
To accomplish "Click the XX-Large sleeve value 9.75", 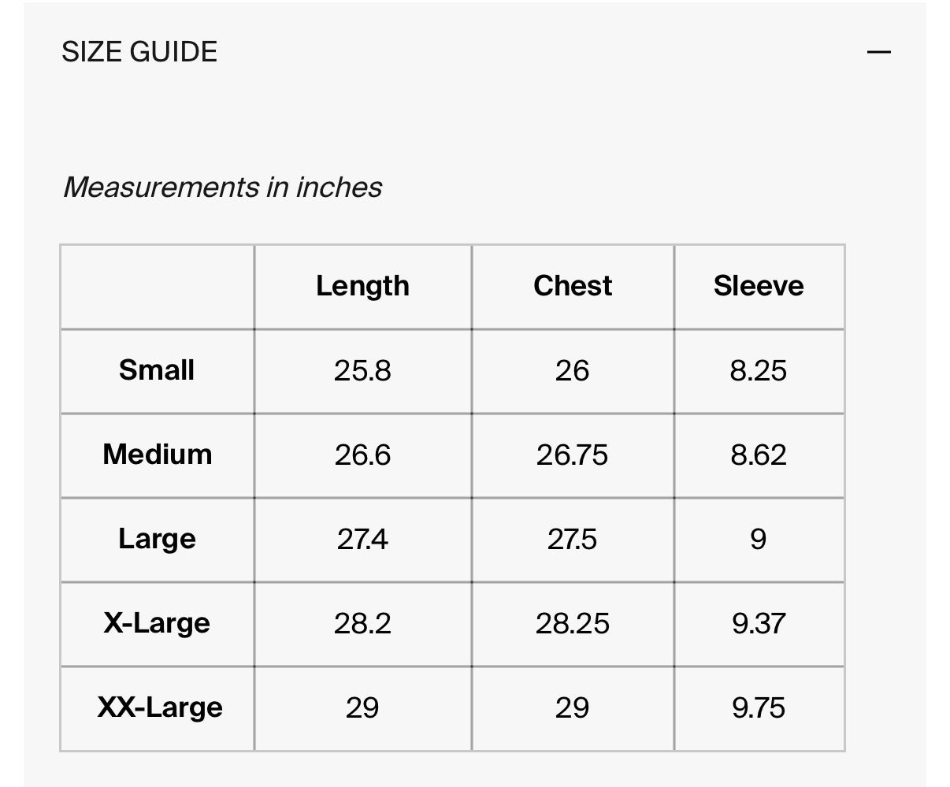I will point(759,708).
